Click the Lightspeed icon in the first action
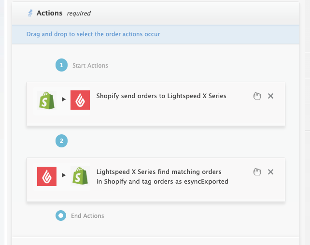Viewport: 310px width, 245px height. pyautogui.click(x=80, y=100)
